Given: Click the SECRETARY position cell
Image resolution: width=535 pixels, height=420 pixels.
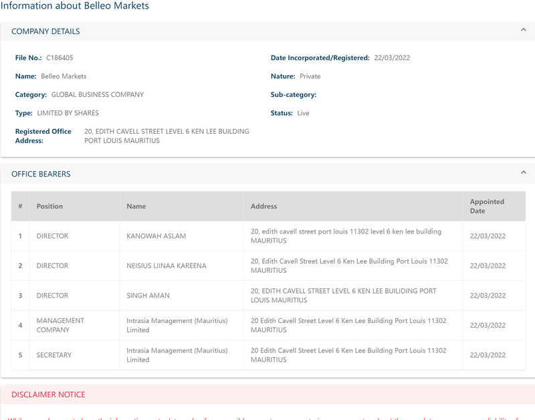Looking at the screenshot, I should click(x=54, y=355).
